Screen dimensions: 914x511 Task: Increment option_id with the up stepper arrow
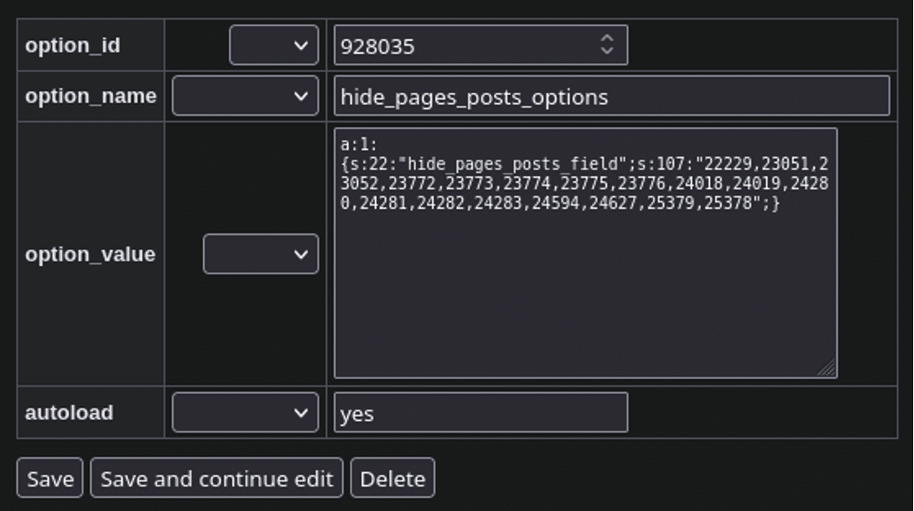[x=607, y=38]
